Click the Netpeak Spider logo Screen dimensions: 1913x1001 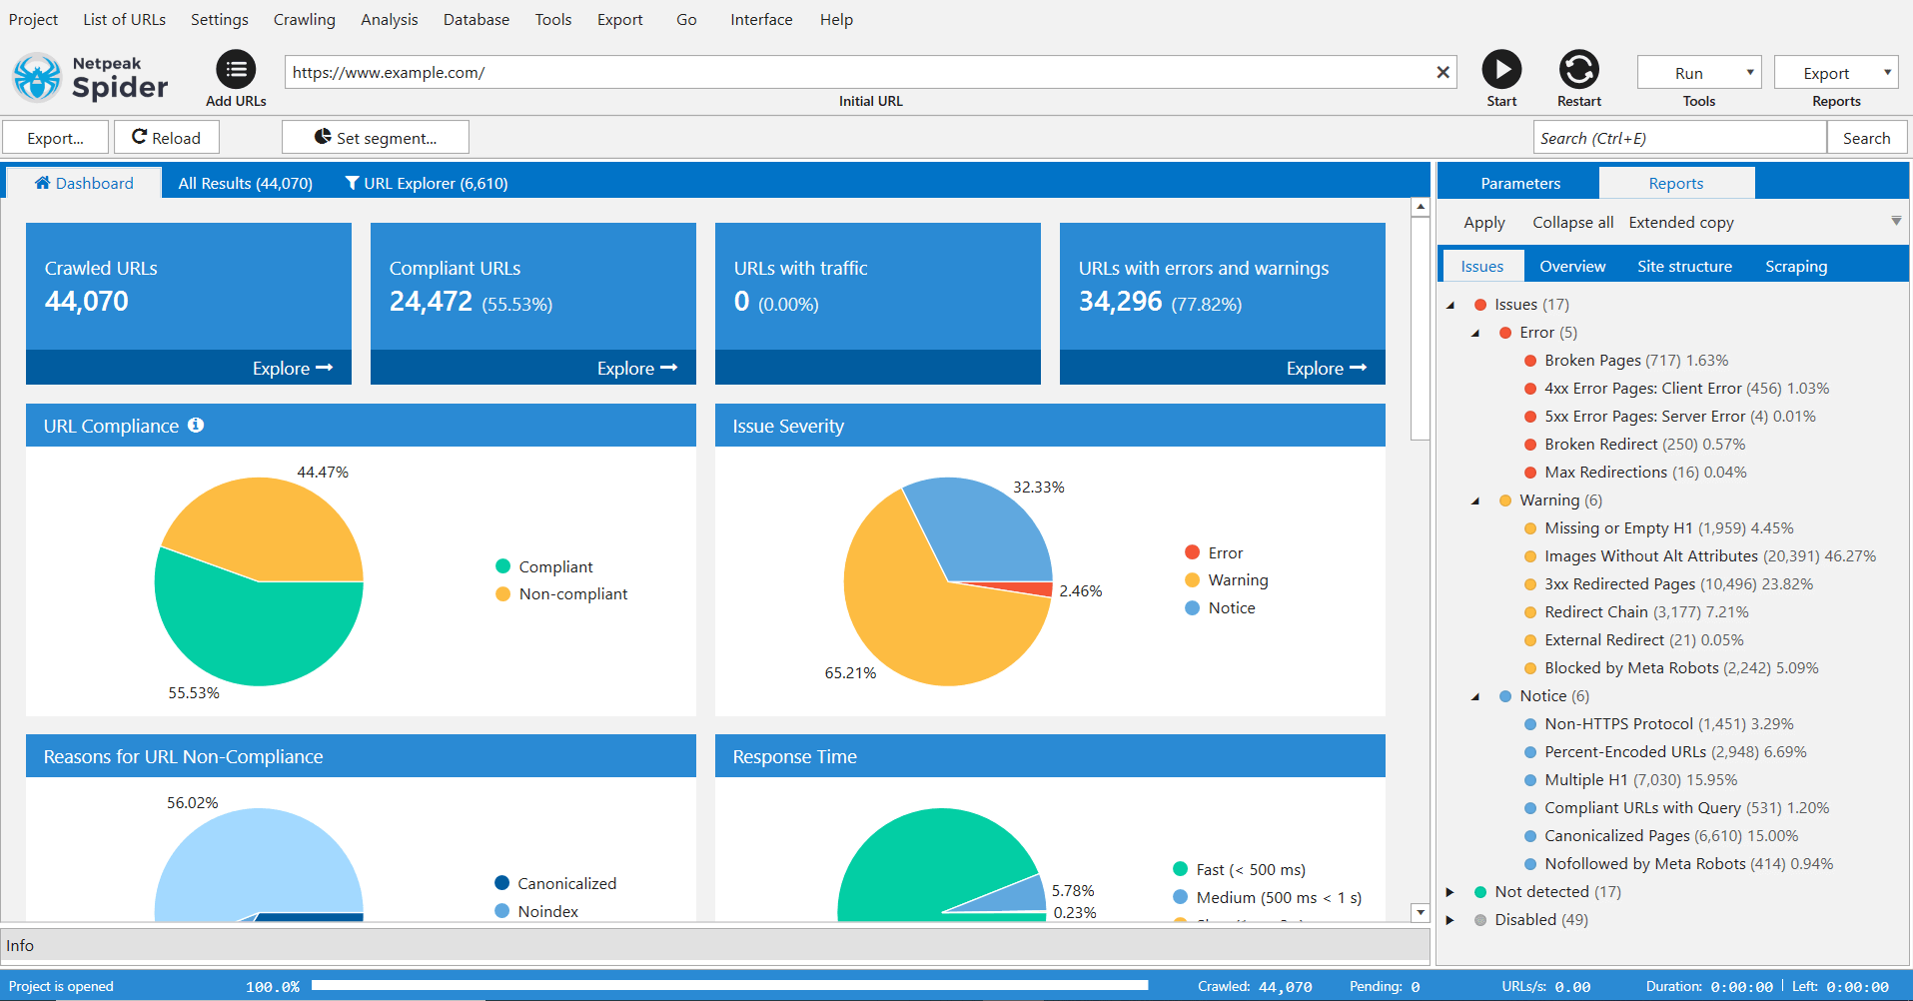click(x=90, y=78)
